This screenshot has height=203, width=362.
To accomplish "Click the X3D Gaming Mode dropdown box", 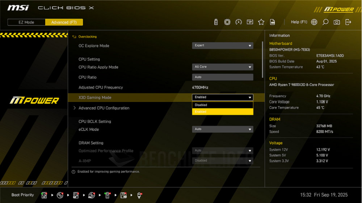I will 223,97.
